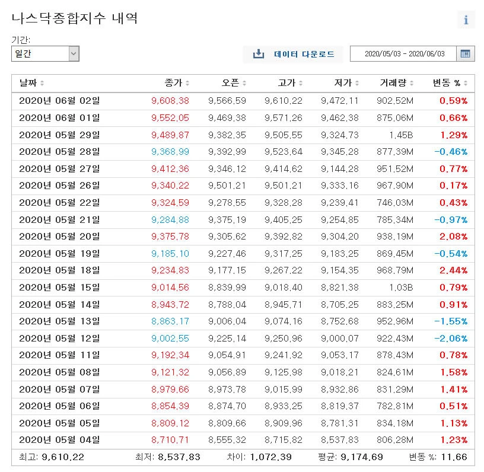Select the 2020년 06월 02일 date cell
This screenshot has height=472, width=484.
(59, 101)
